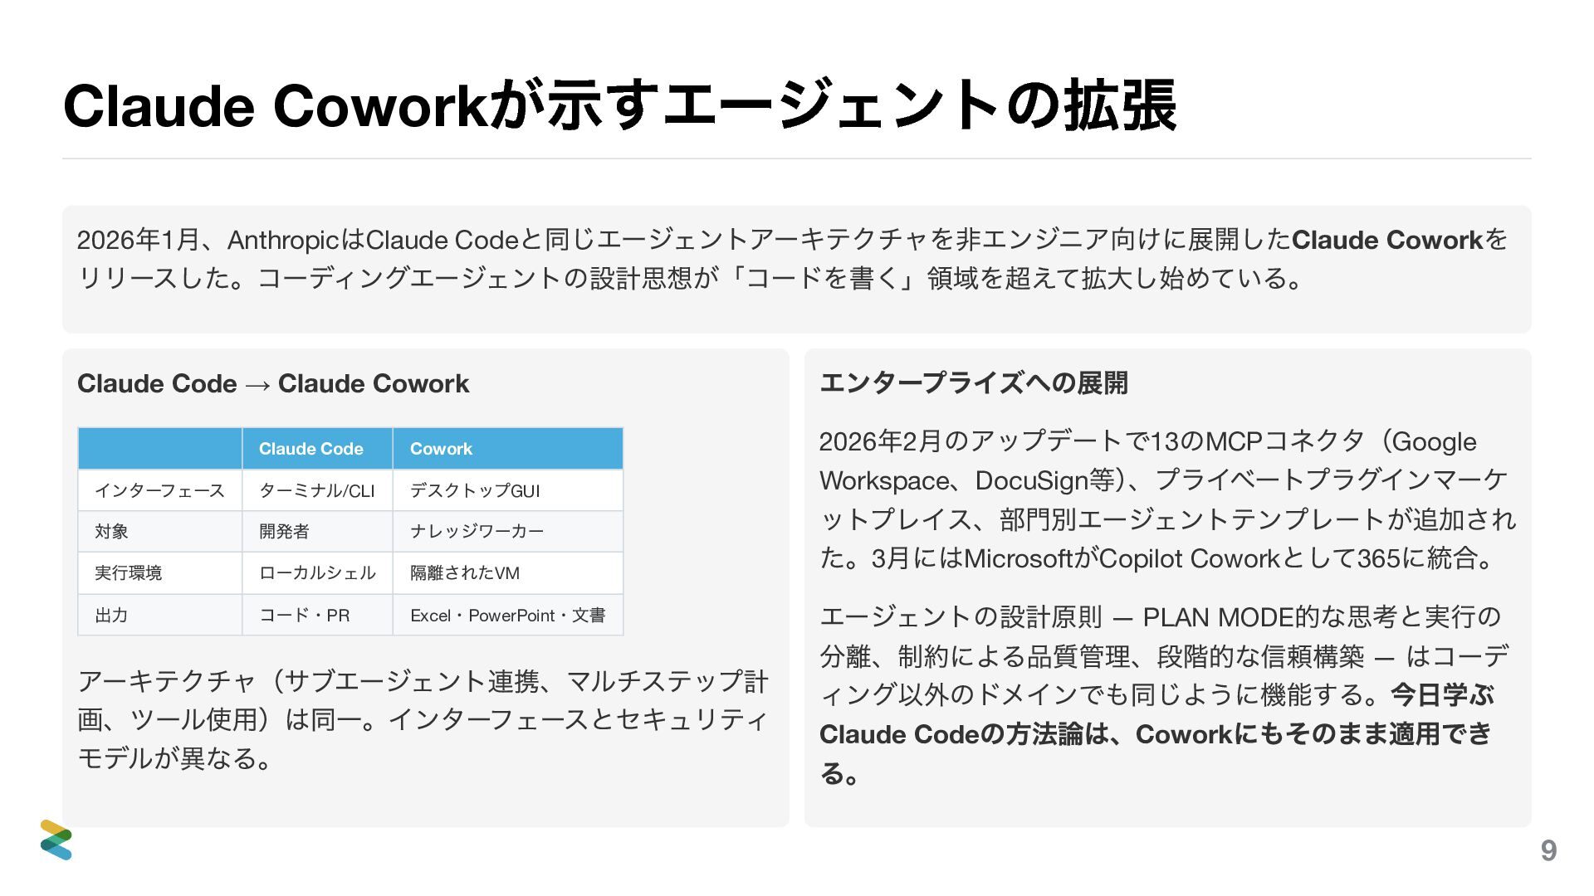Image resolution: width=1594 pixels, height=896 pixels.
Task: Select the デスクトップGUI table cell
Action: click(475, 490)
